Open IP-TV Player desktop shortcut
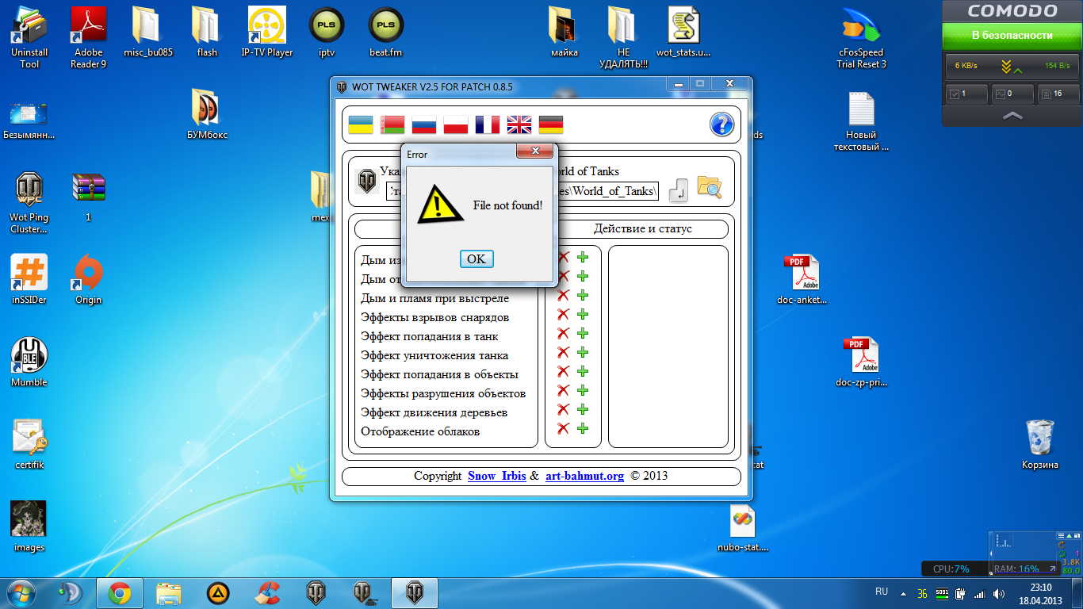 coord(267,32)
